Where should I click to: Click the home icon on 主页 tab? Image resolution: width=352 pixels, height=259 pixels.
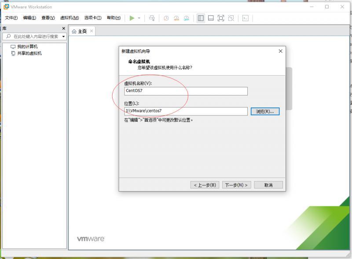[x=74, y=31]
